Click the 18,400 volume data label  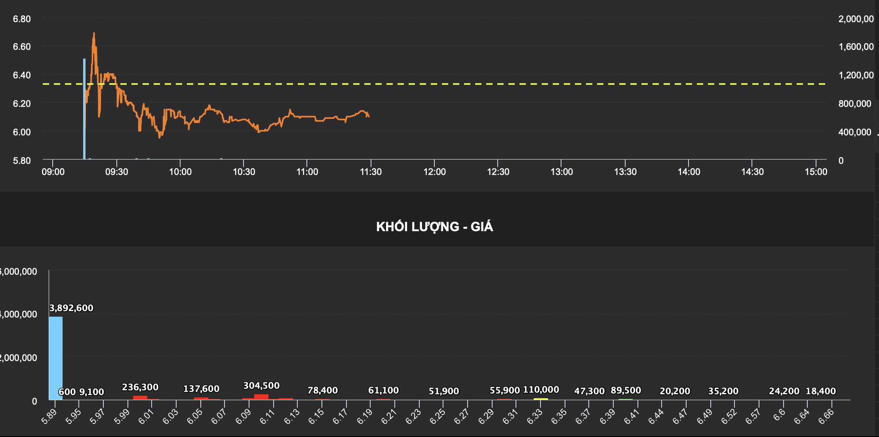point(820,391)
